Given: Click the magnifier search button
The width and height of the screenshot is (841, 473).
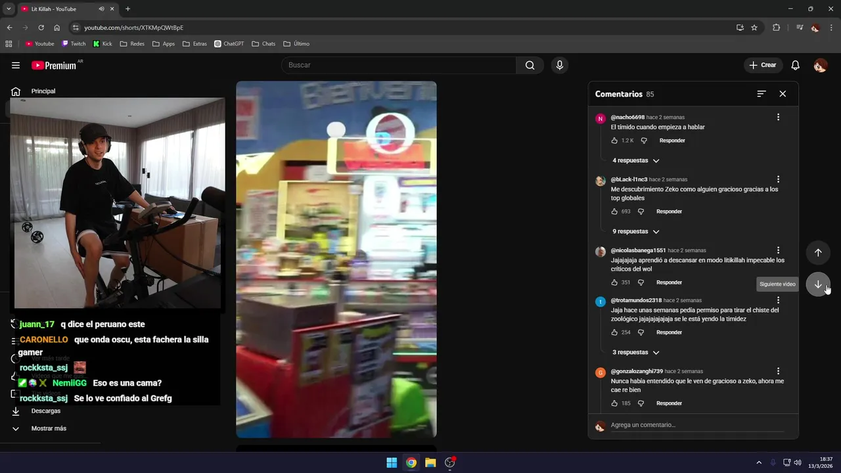Looking at the screenshot, I should tap(530, 65).
